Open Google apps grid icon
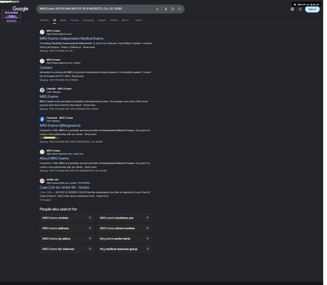 (300, 9)
